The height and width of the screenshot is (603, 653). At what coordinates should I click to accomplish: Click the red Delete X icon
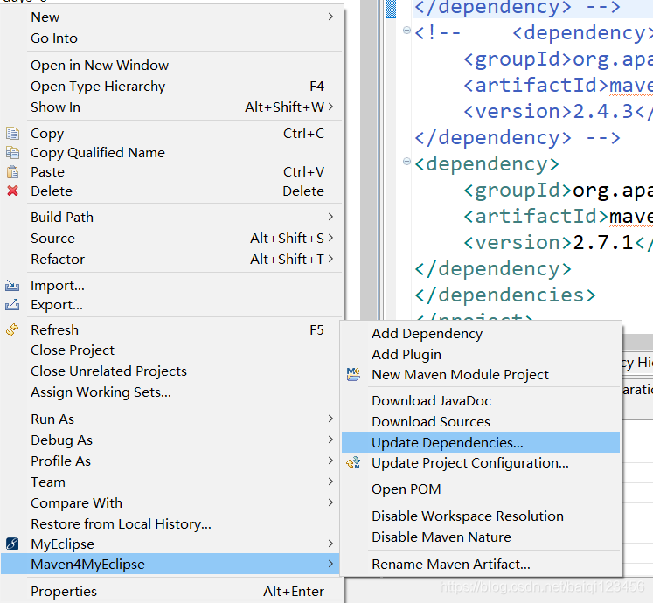coord(12,191)
